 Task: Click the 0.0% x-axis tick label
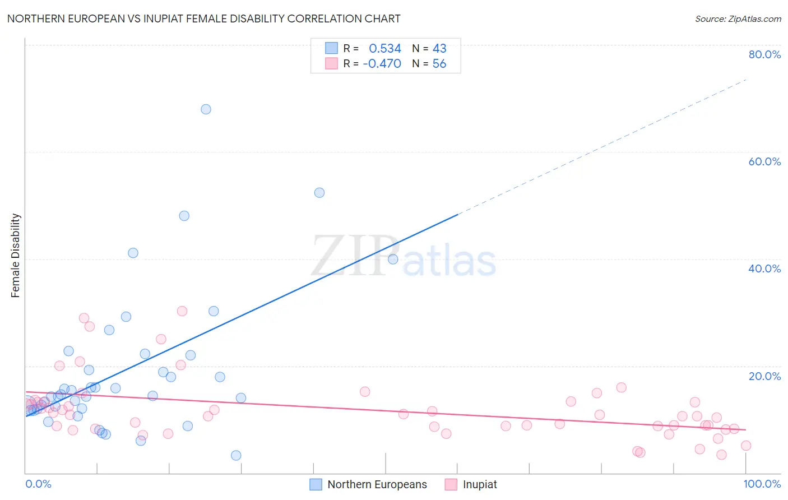(39, 484)
